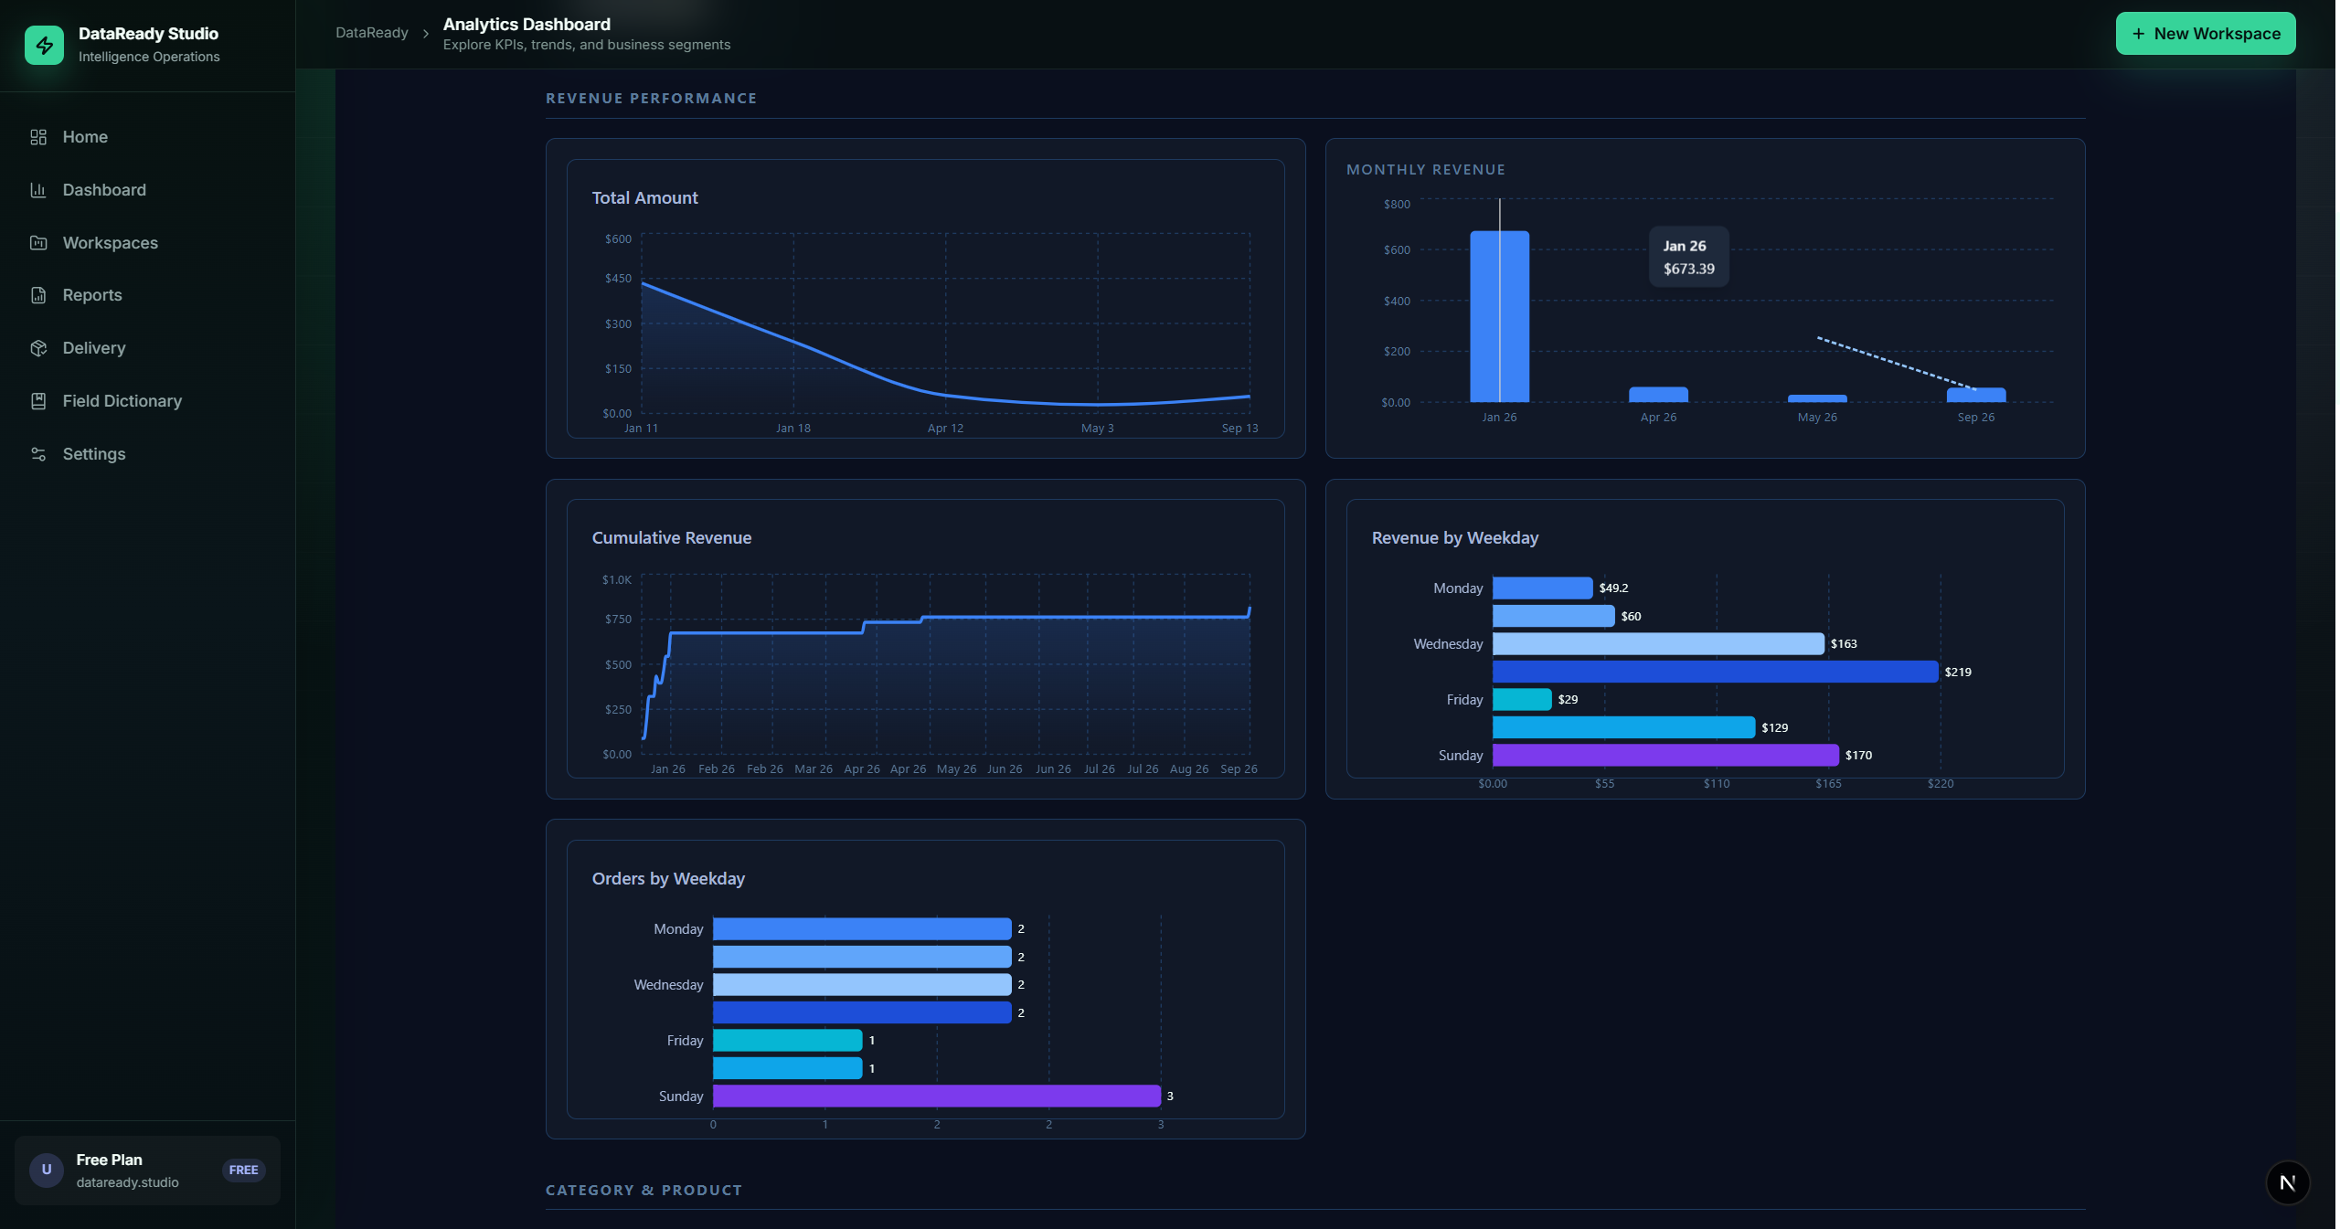Click the Apr 26 bar in Monthly Revenue

pos(1659,395)
